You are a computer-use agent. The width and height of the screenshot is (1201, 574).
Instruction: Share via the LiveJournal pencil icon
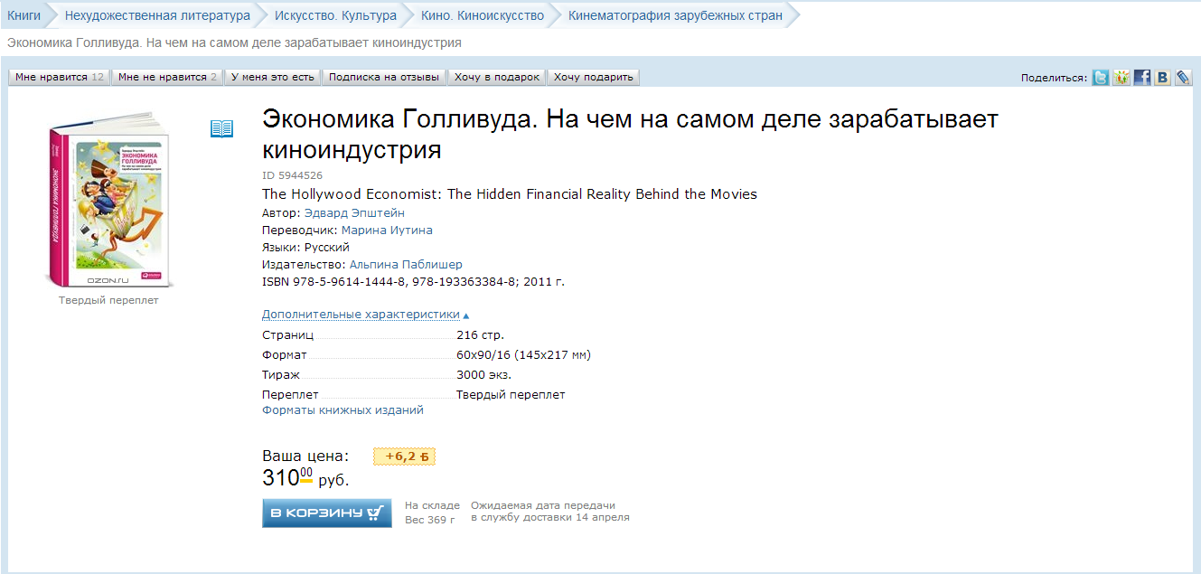(1183, 78)
